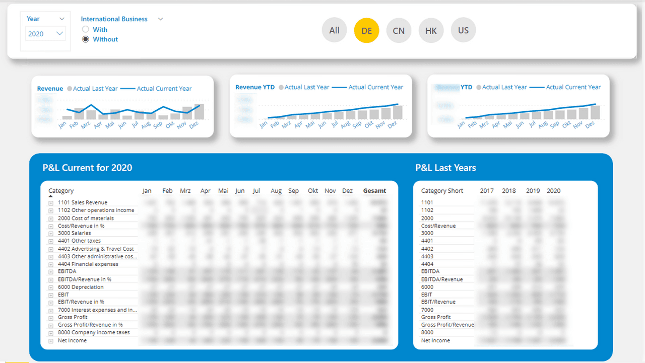Screen dimensions: 645x363
Task: Open the Year filter dropdown
Action: pos(61,19)
